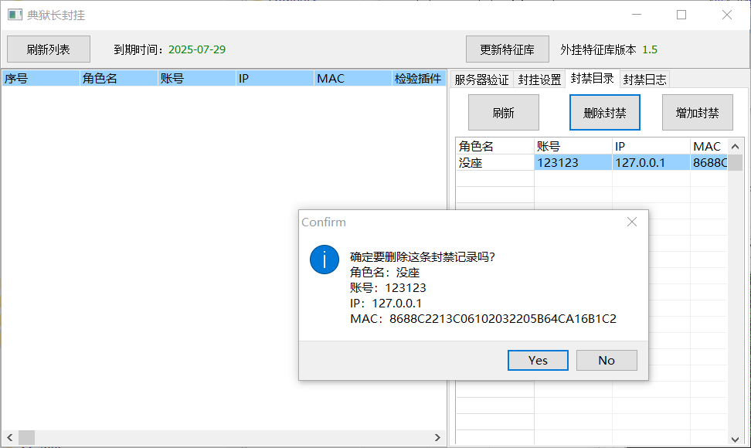751x448 pixels.
Task: Open the 封禁日志 tab
Action: (x=644, y=80)
